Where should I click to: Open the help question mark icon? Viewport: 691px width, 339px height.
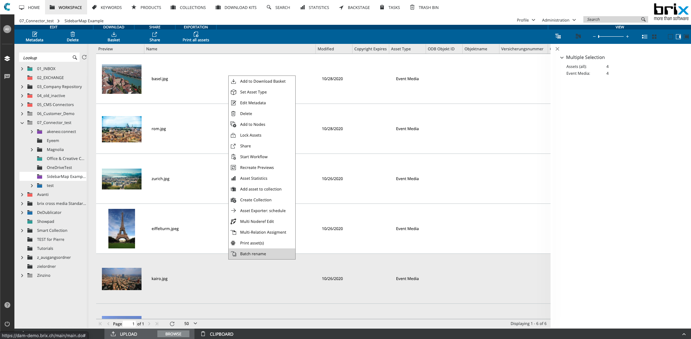[x=7, y=305]
